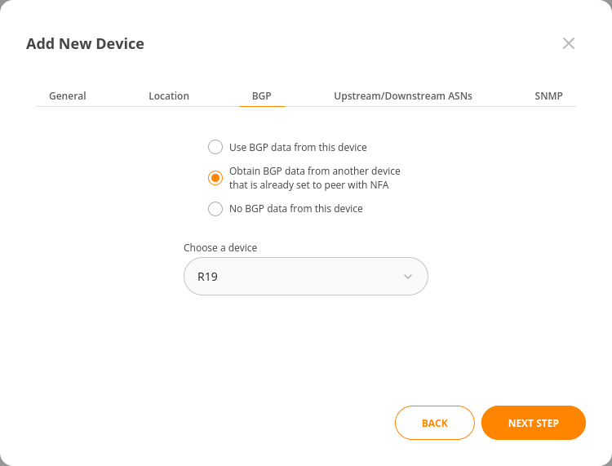Viewport: 612px width, 466px height.
Task: Click the selected R19 device value
Action: [x=207, y=277]
